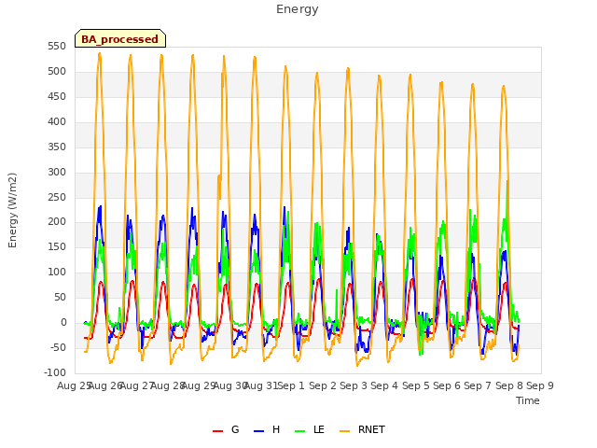The width and height of the screenshot is (597, 448).
Task: Click the Time x-axis label
Action: pyautogui.click(x=528, y=400)
